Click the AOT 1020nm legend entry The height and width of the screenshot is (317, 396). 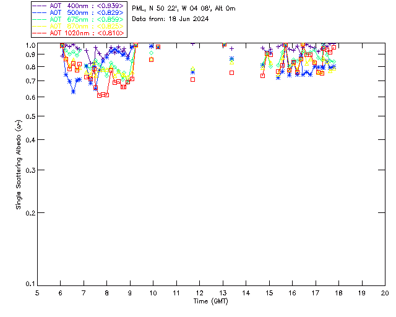(x=79, y=33)
